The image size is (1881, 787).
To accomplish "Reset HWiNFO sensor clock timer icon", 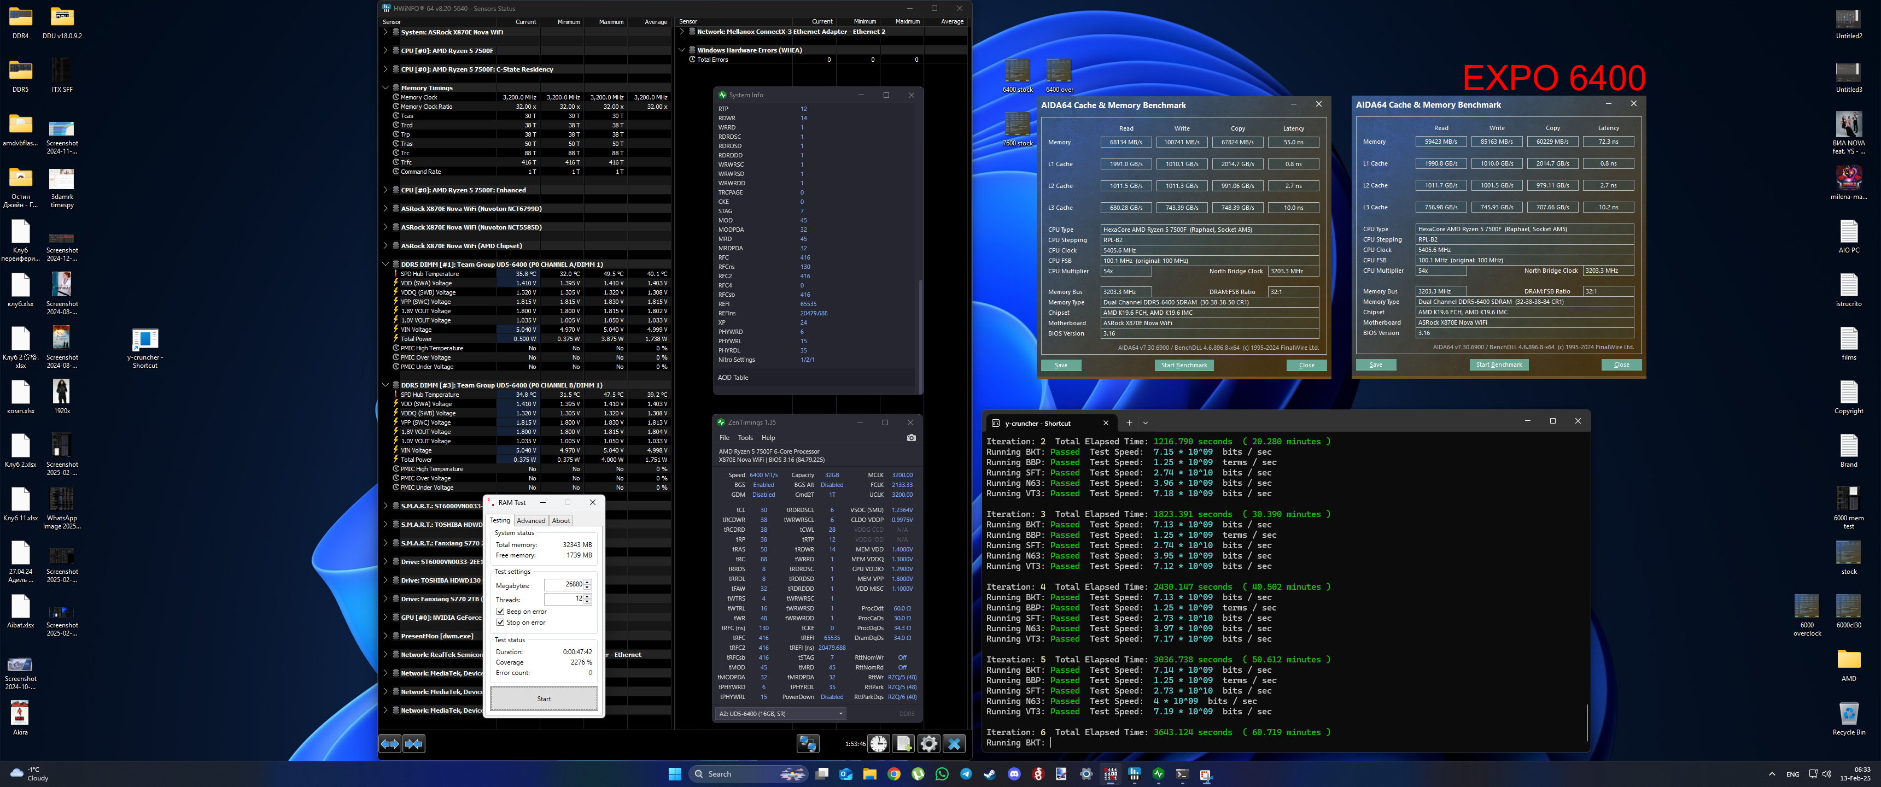I will click(x=878, y=743).
